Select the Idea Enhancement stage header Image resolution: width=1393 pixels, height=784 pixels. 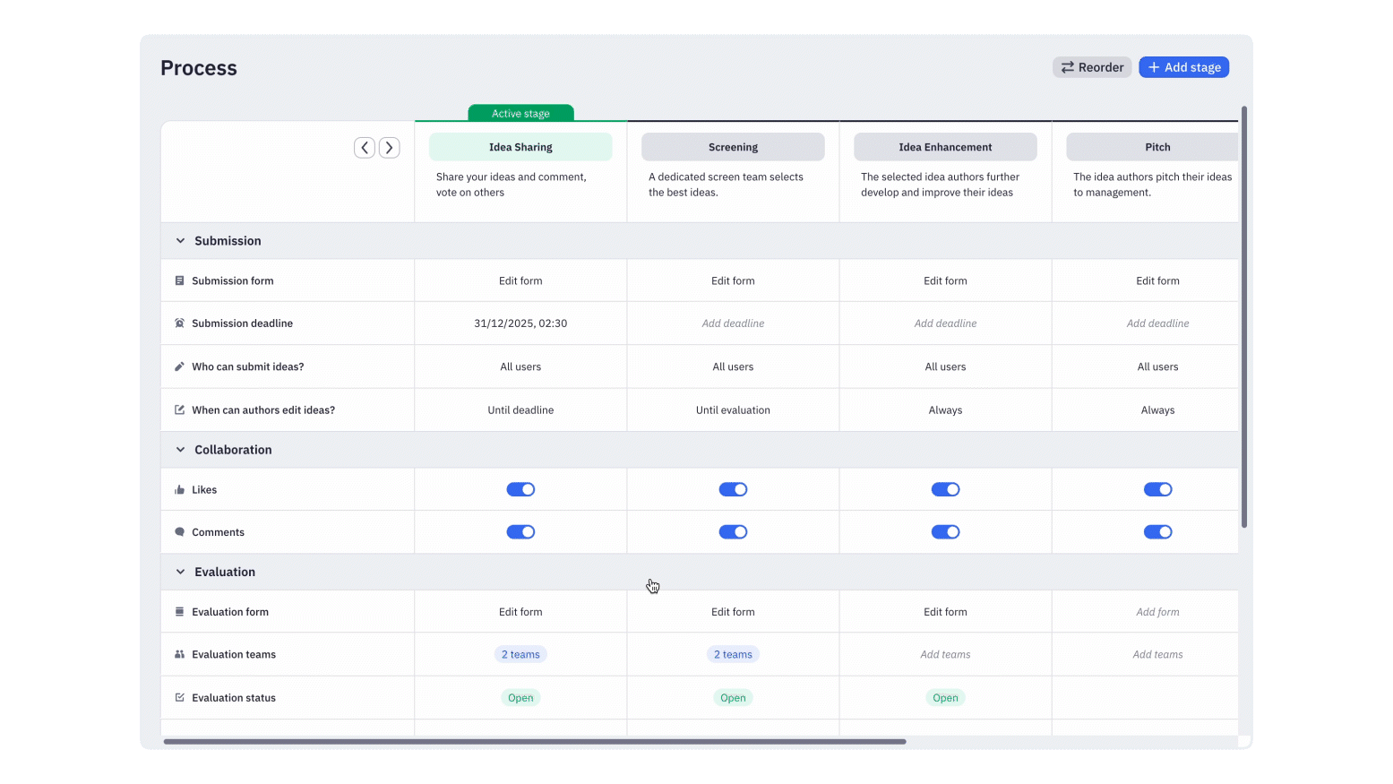945,147
